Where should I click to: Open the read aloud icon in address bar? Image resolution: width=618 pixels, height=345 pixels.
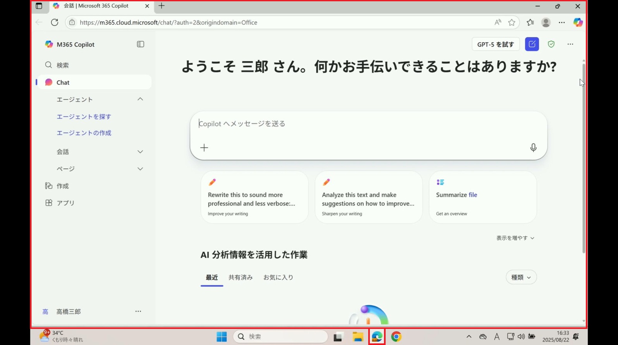click(x=498, y=22)
